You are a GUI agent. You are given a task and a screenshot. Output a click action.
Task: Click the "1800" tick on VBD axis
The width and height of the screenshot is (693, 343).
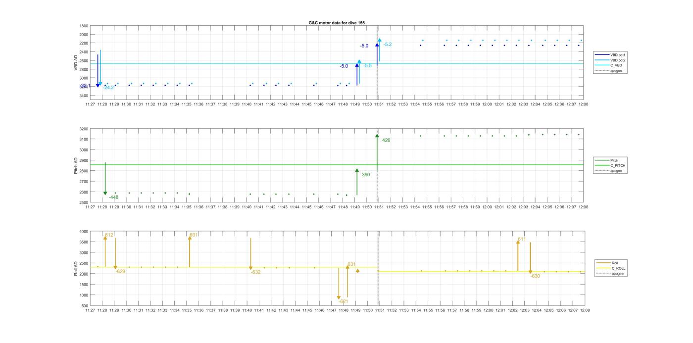84,26
